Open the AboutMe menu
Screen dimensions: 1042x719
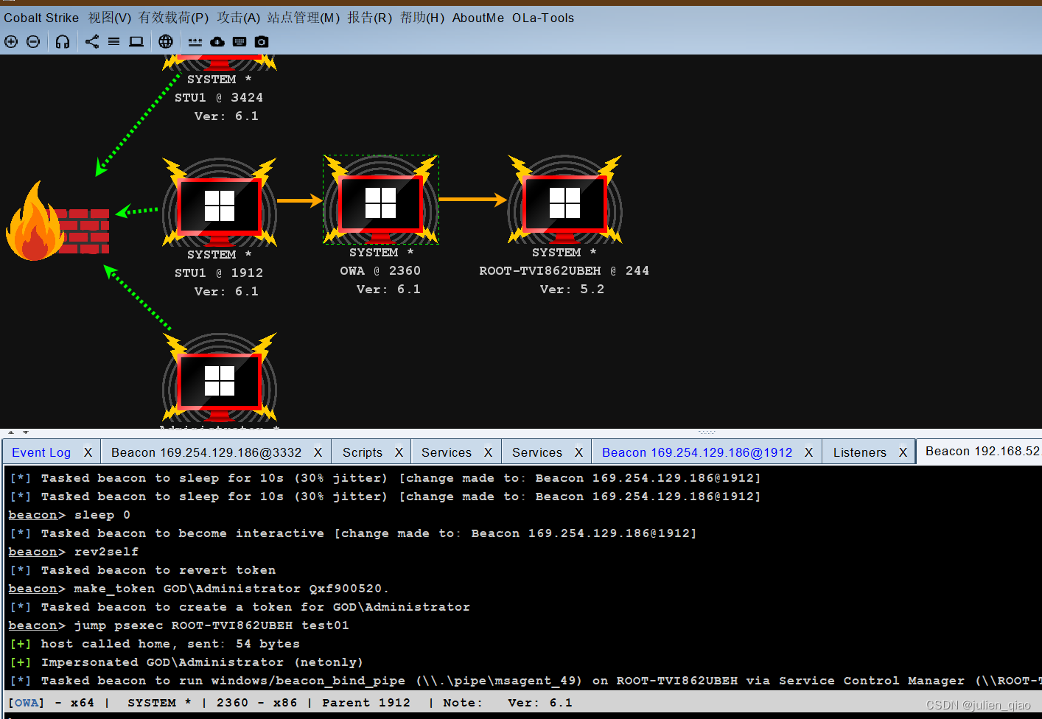(x=478, y=18)
